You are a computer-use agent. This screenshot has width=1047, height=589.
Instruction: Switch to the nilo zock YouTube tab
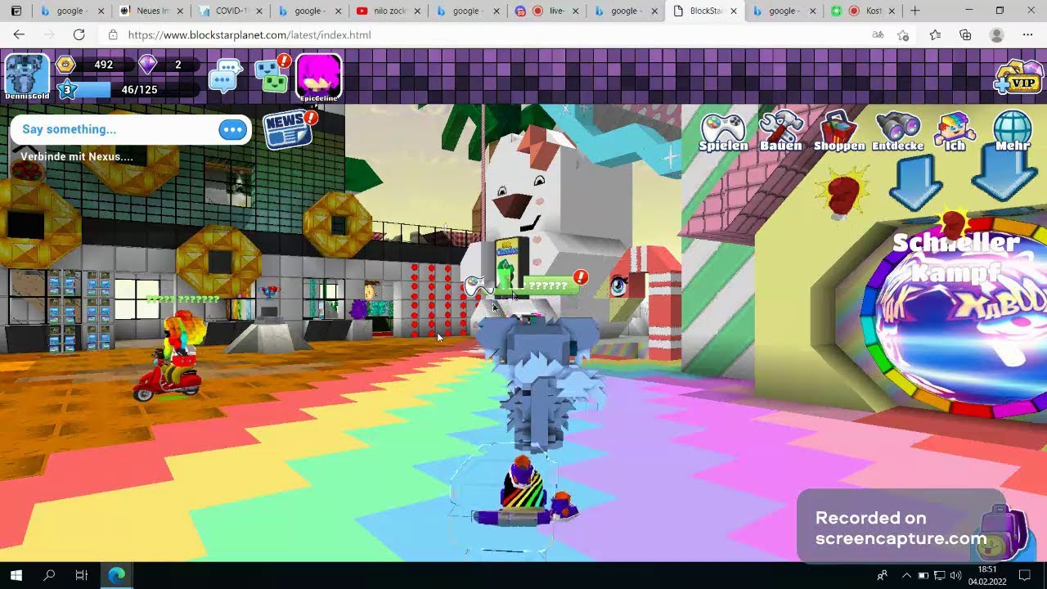(x=387, y=11)
